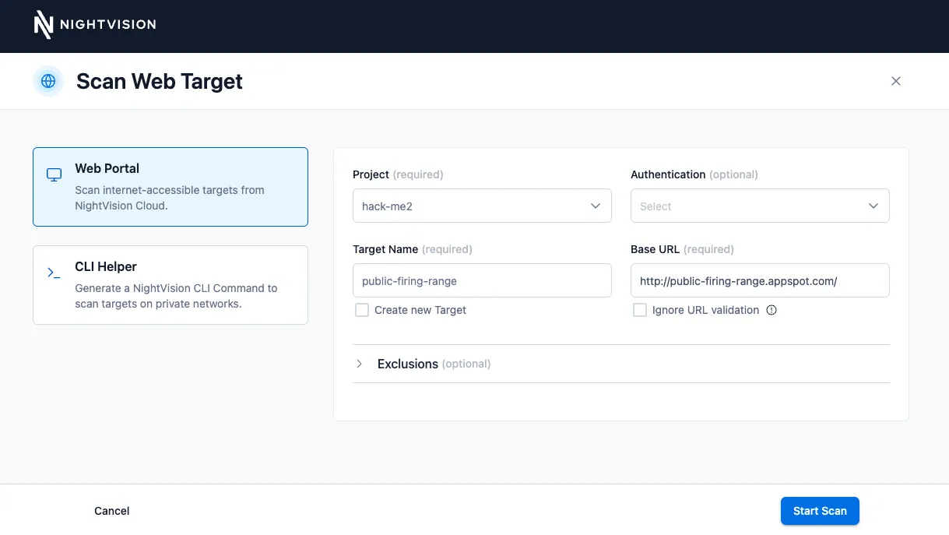The width and height of the screenshot is (949, 535).
Task: Close the Scan Web Target dialog
Action: coord(896,81)
